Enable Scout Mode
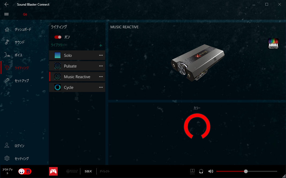 point(72,171)
